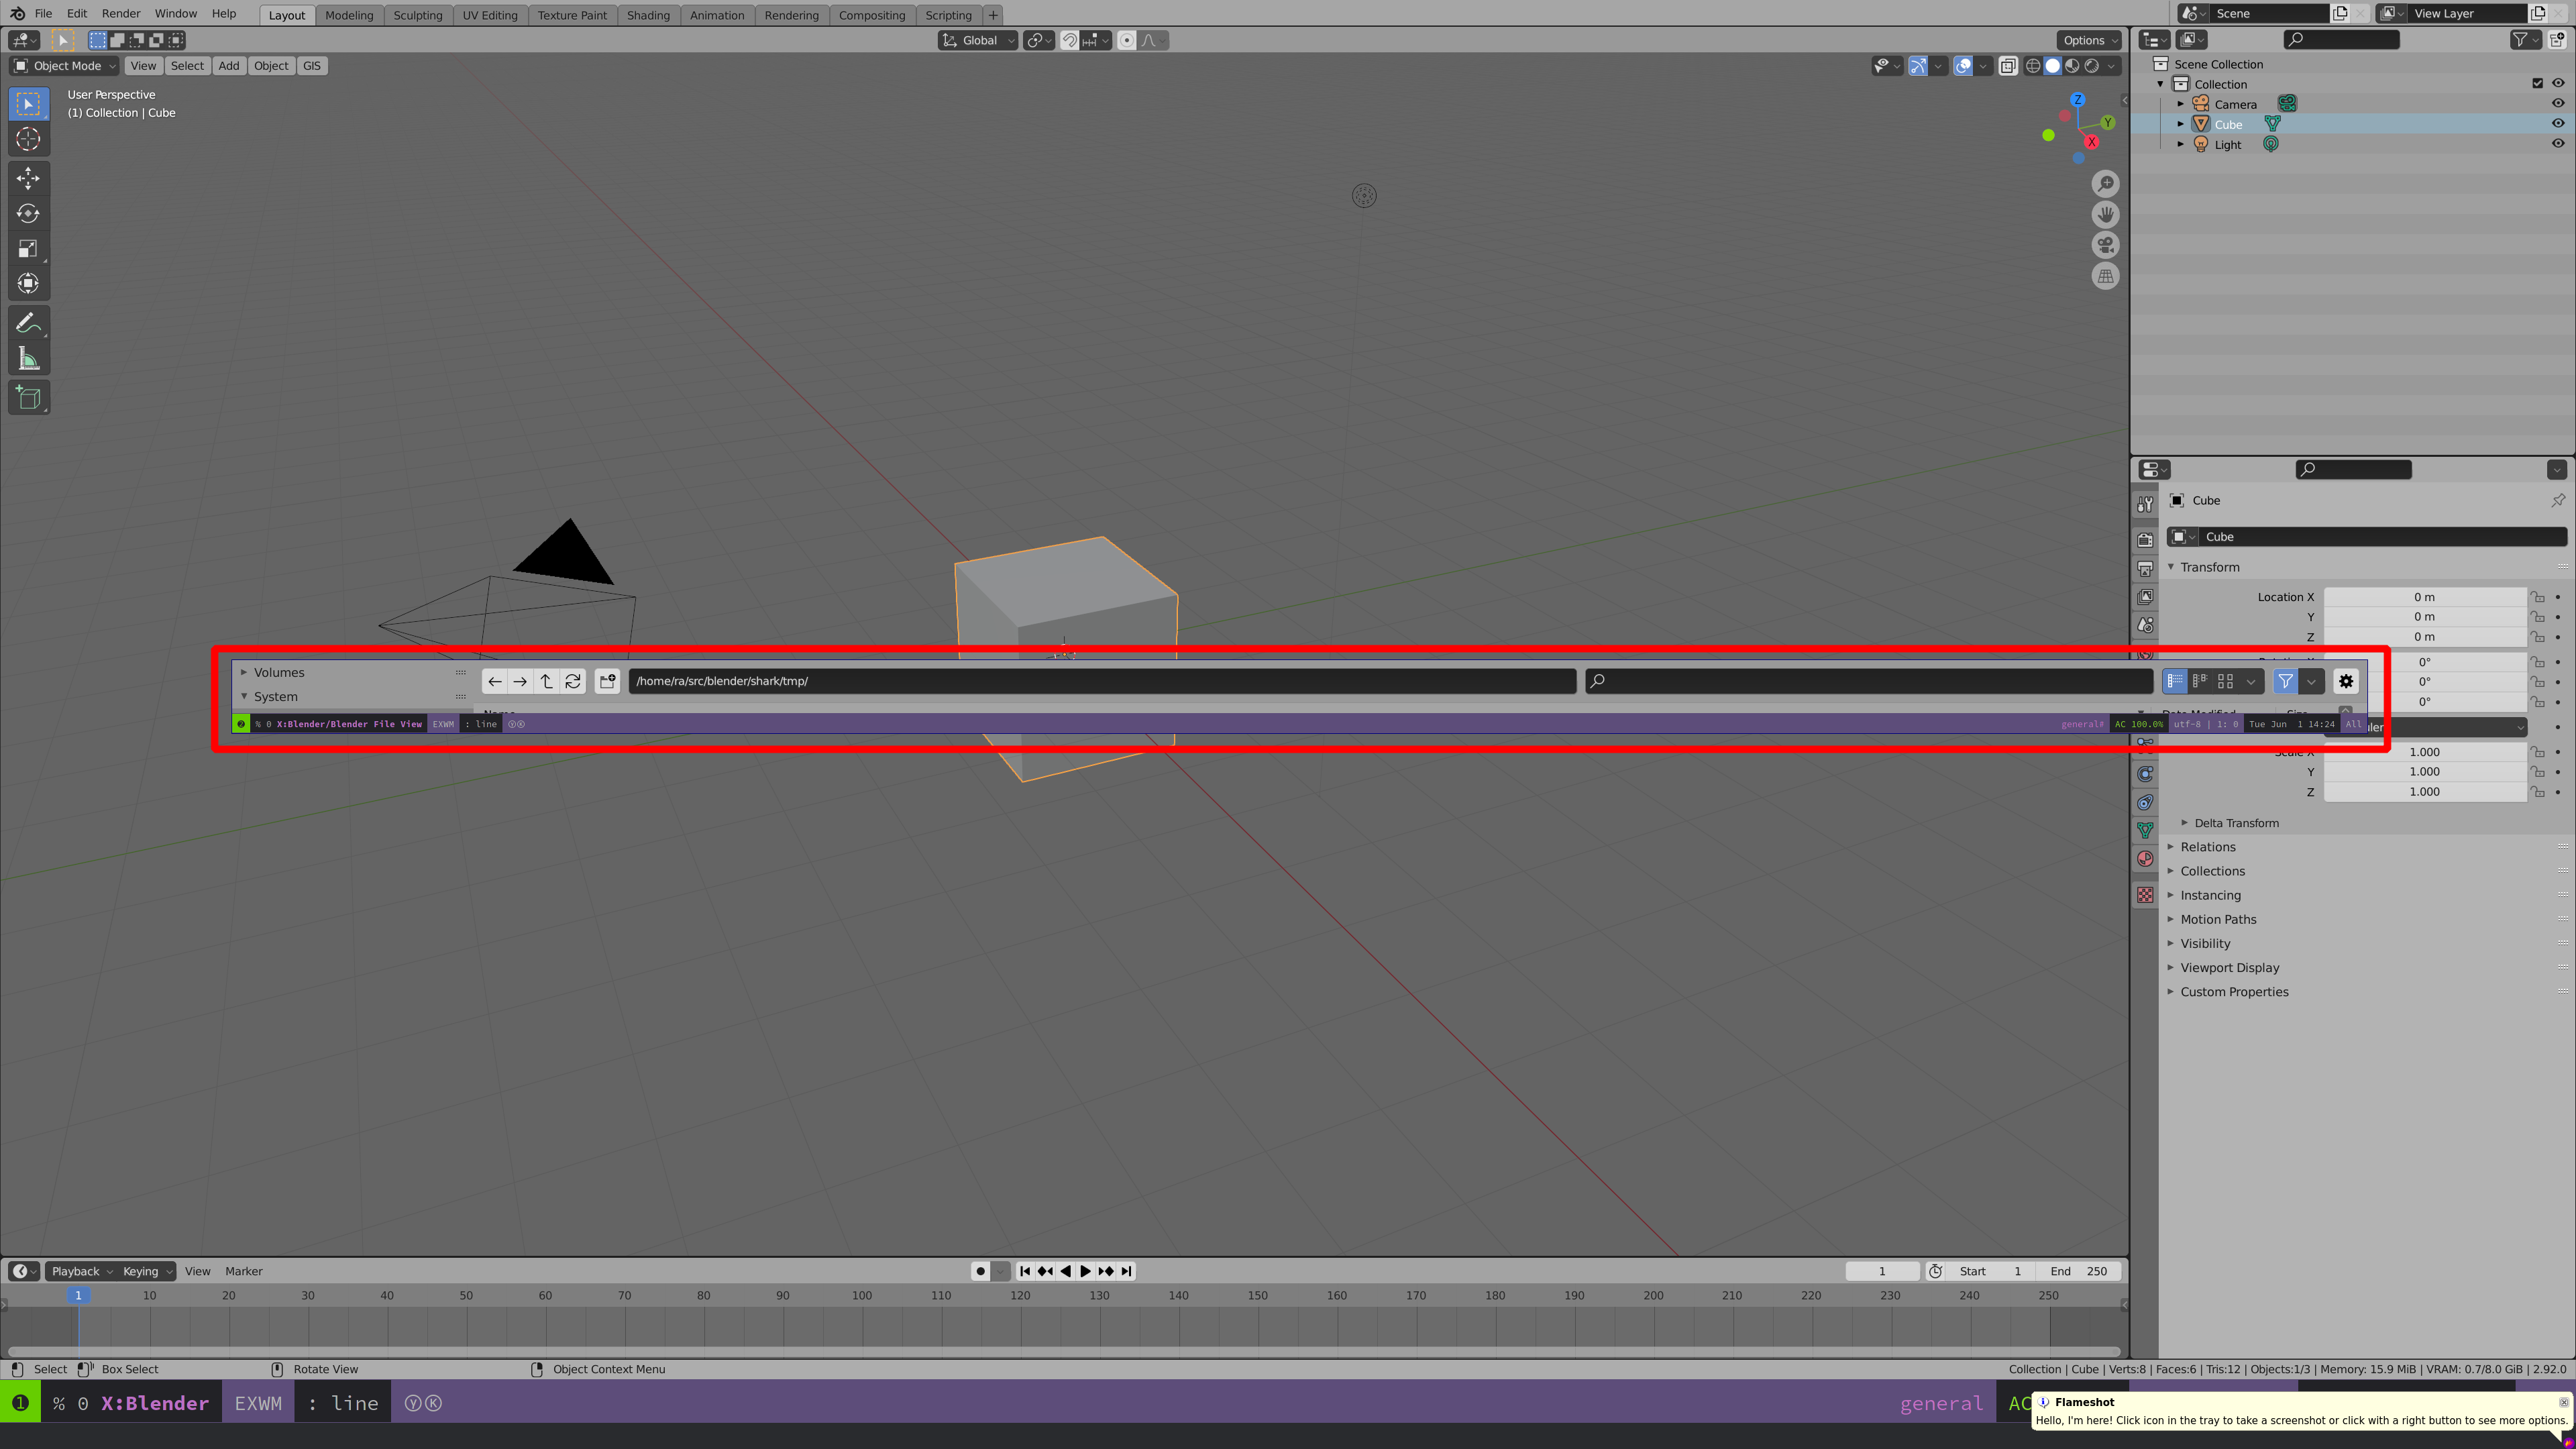Screen dimensions: 2576x1449
Task: Open Global transform orientation dropdown
Action: pyautogui.click(x=978, y=40)
